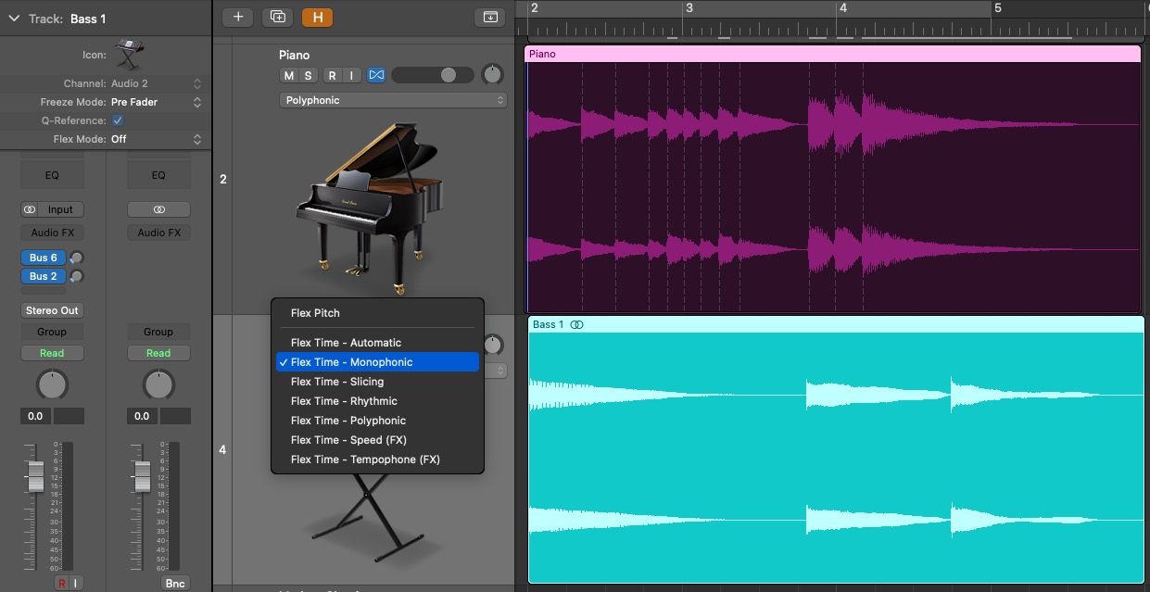Click the orange H hide-tracks icon

click(x=317, y=17)
